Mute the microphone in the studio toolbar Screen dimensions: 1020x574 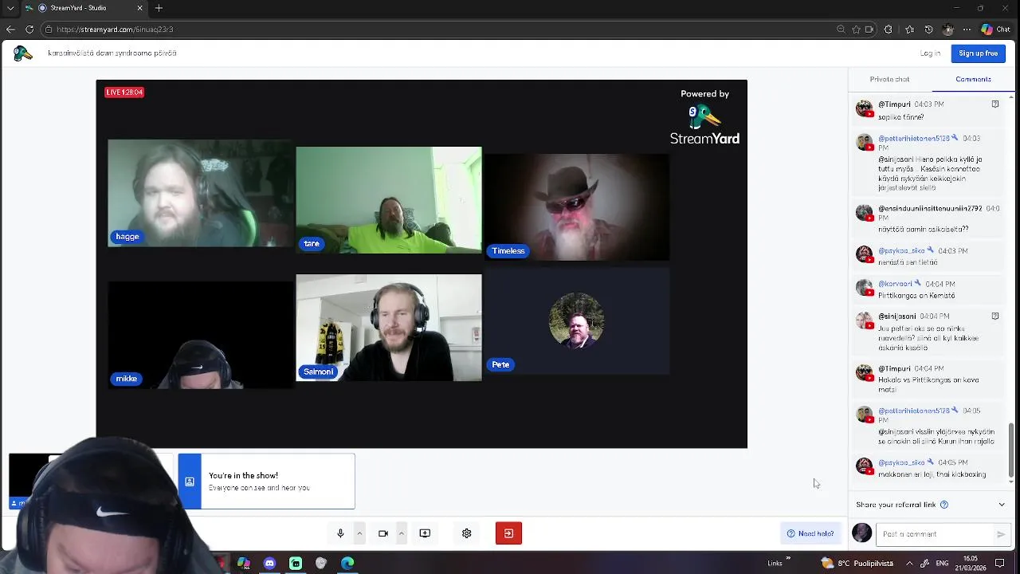[x=340, y=533]
